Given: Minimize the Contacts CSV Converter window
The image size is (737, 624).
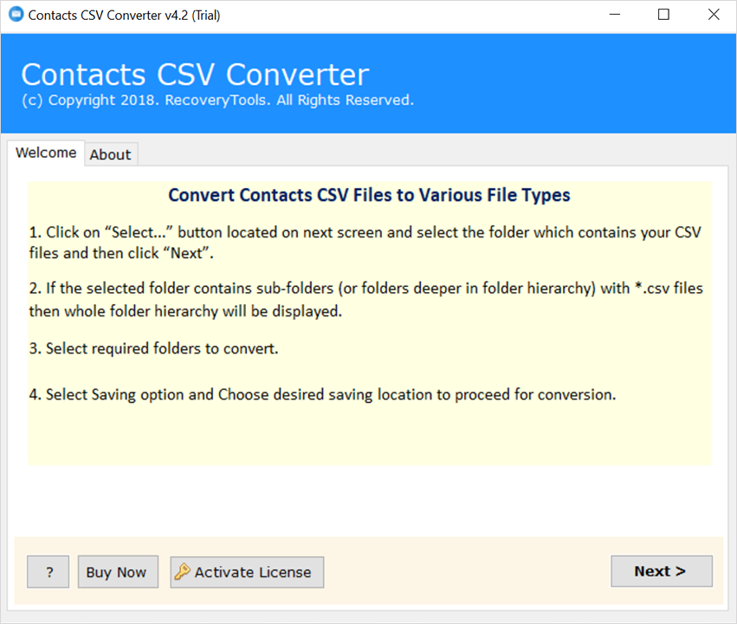Looking at the screenshot, I should tap(615, 15).
